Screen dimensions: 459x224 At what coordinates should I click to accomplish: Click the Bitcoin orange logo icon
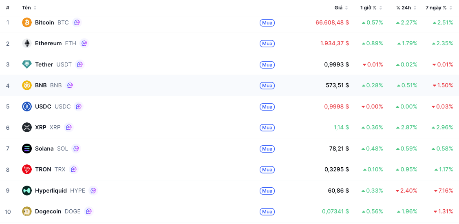click(x=27, y=22)
